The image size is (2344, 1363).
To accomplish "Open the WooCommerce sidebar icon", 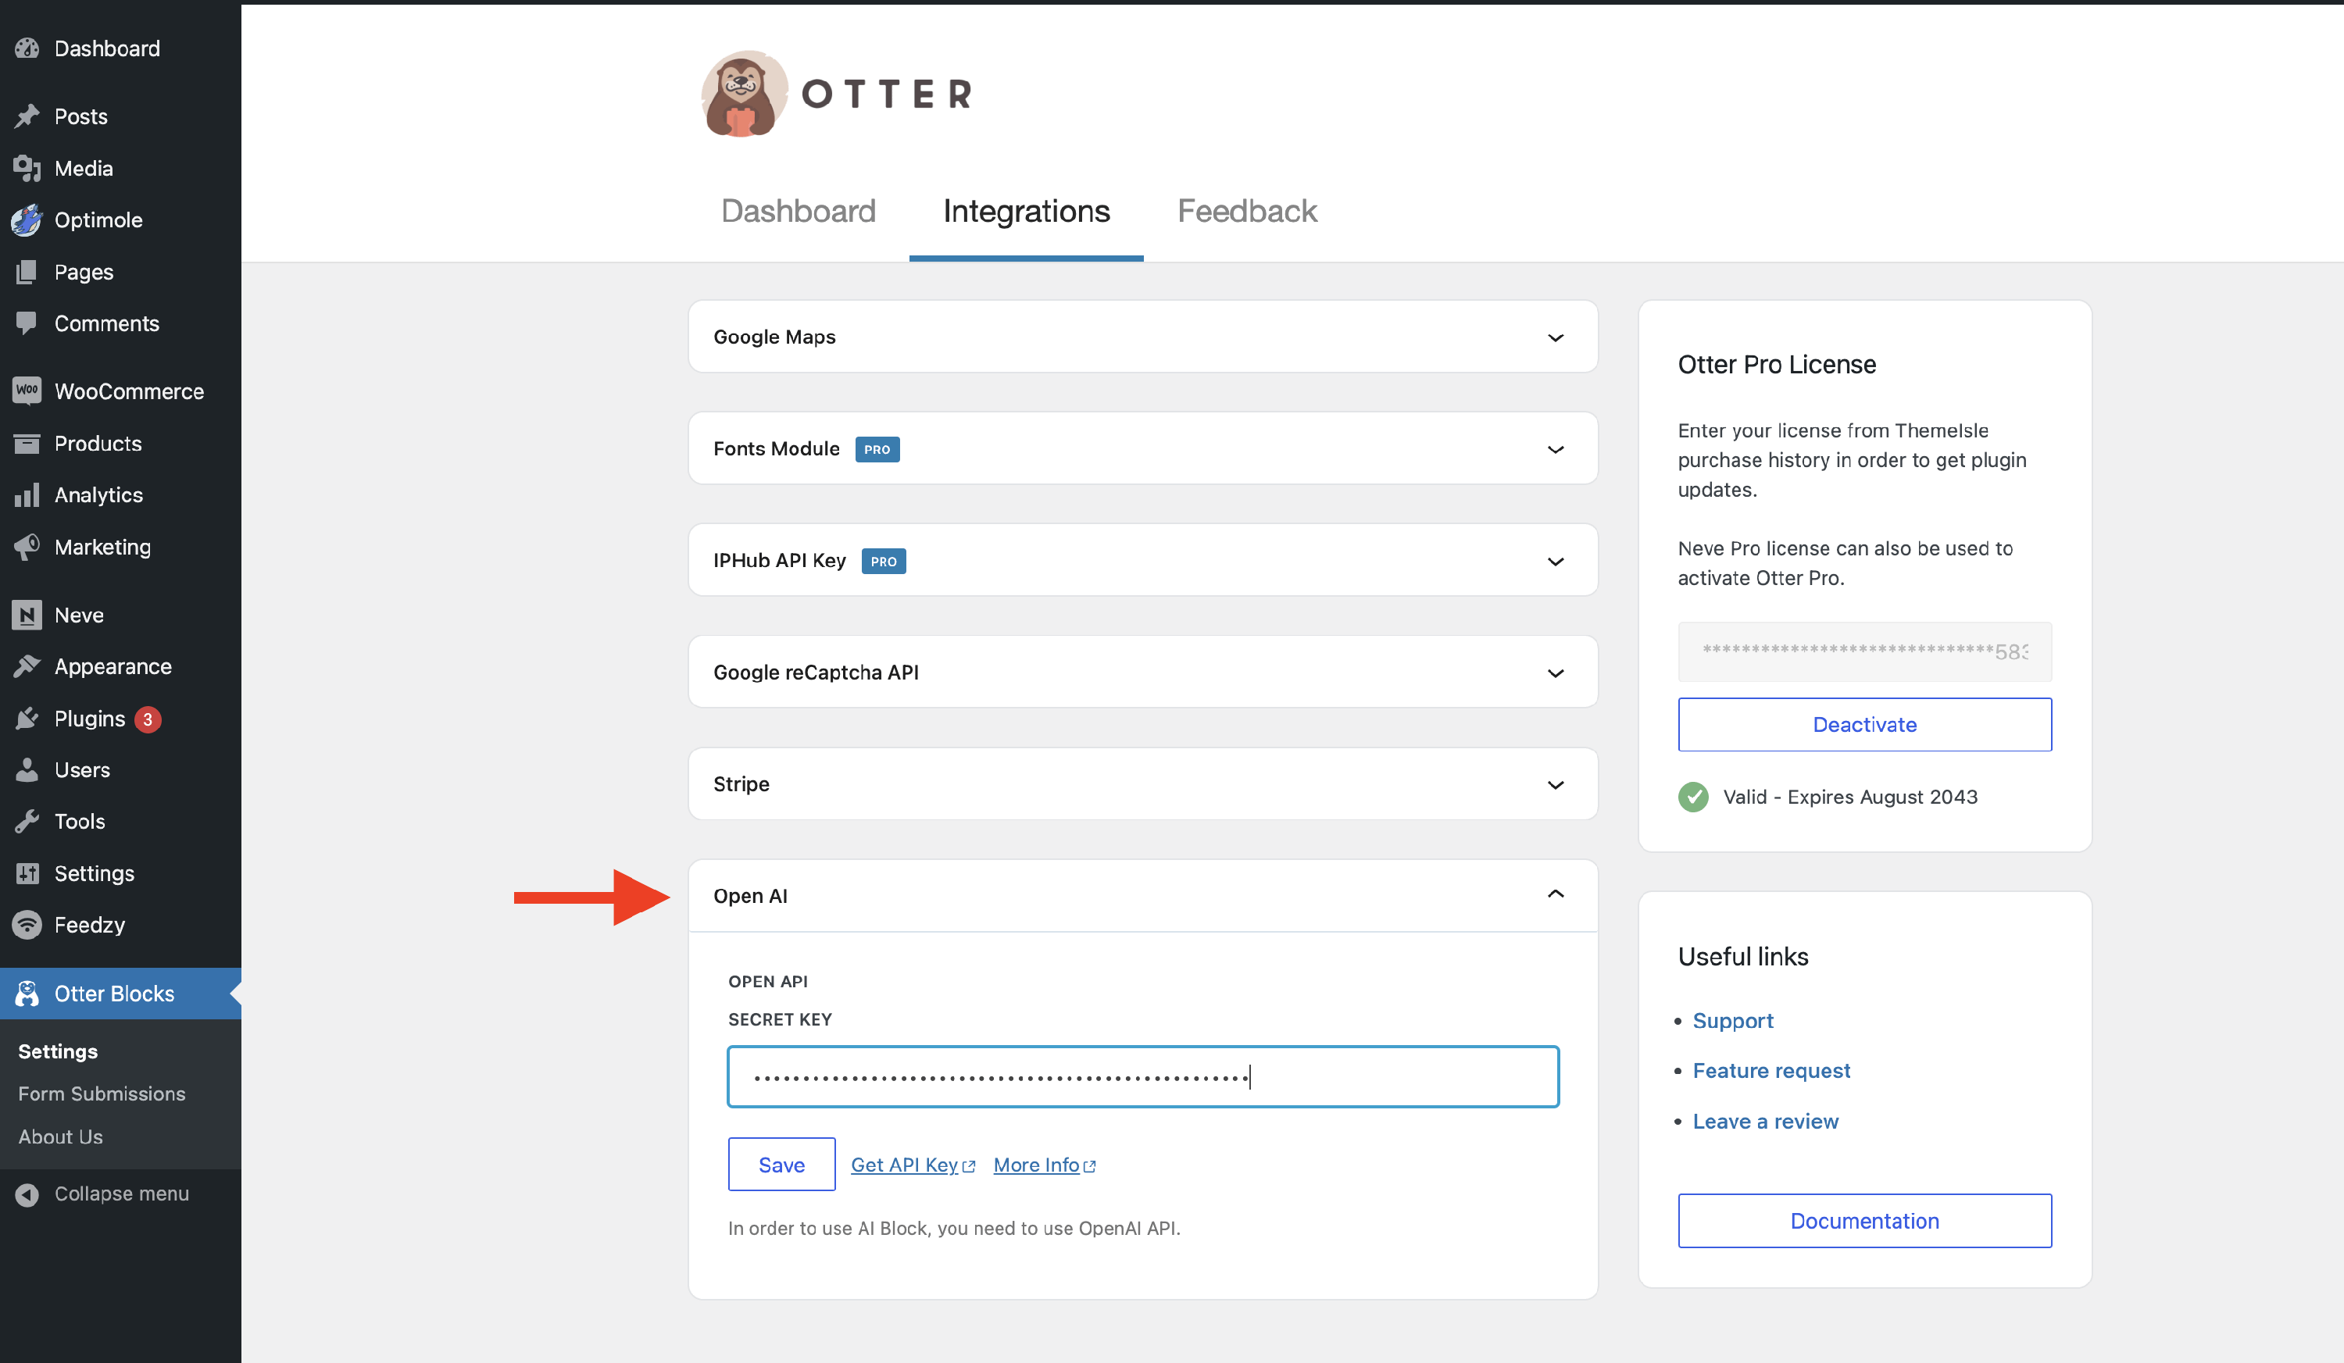I will (27, 391).
